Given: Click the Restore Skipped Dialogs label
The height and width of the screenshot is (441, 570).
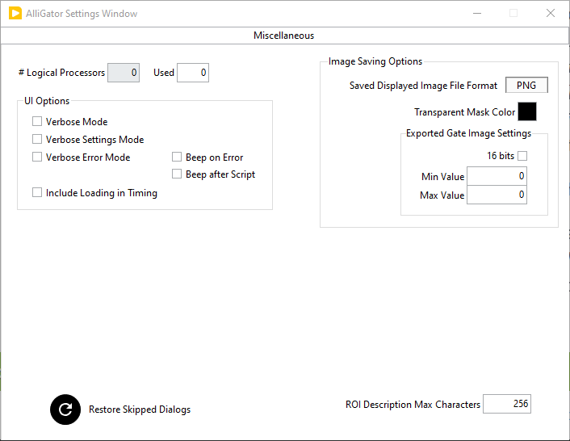Looking at the screenshot, I should [140, 409].
